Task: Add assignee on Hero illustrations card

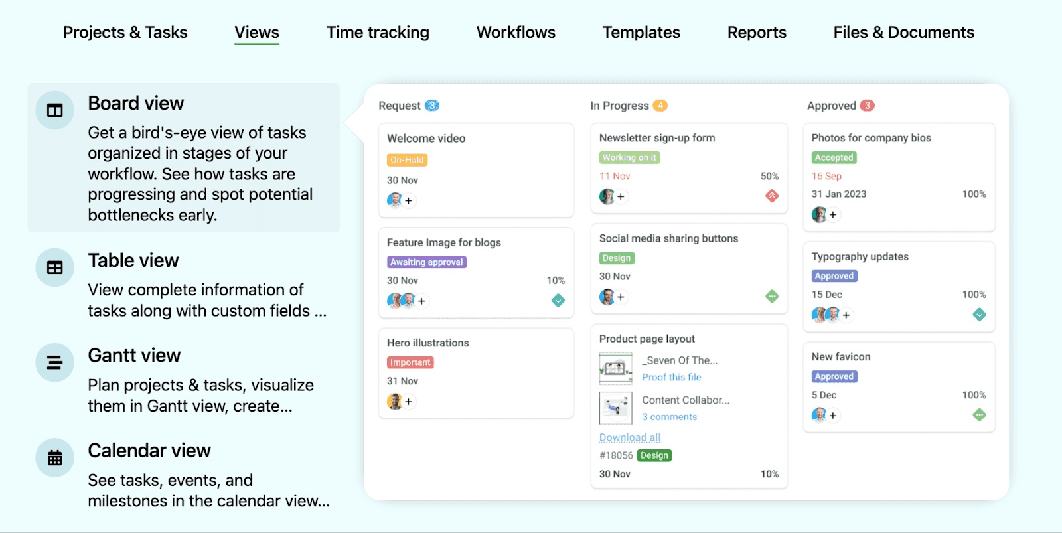Action: (x=409, y=402)
